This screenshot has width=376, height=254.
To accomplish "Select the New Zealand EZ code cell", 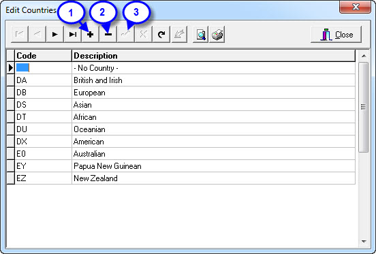I will [x=43, y=178].
